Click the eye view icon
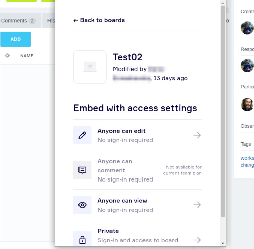The image size is (254, 249). pyautogui.click(x=82, y=205)
